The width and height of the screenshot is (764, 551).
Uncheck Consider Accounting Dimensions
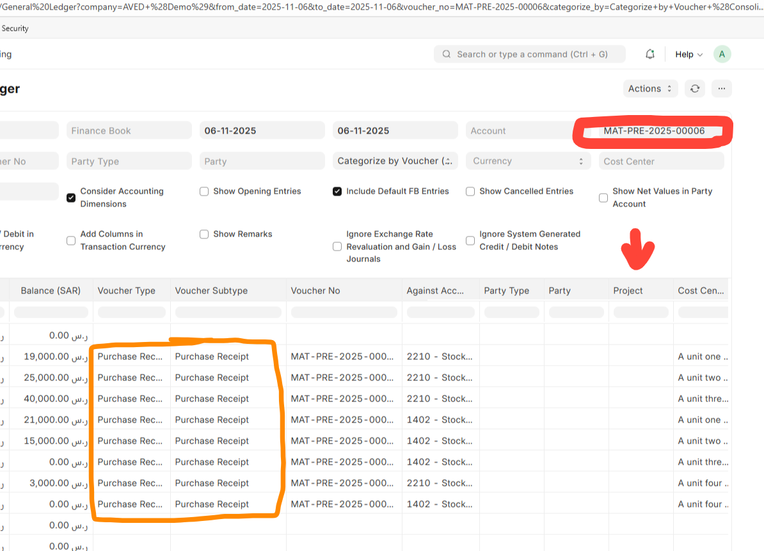pyautogui.click(x=71, y=198)
